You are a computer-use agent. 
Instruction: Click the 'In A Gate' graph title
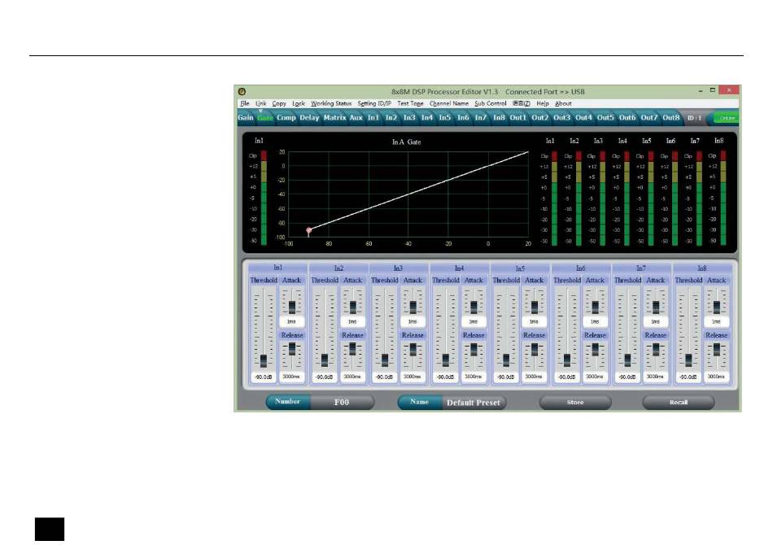[x=407, y=142]
